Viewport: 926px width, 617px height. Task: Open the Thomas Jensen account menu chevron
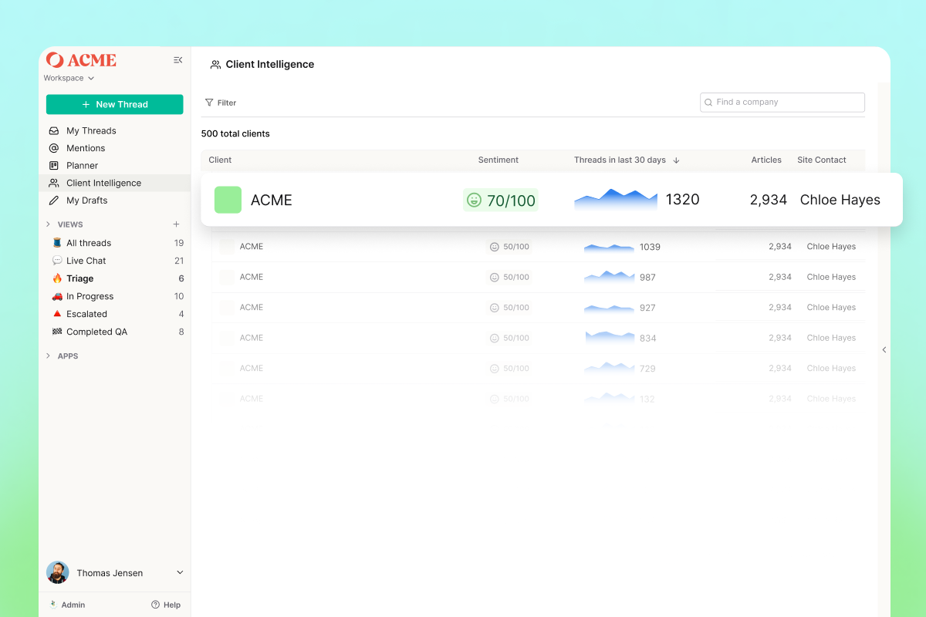180,572
